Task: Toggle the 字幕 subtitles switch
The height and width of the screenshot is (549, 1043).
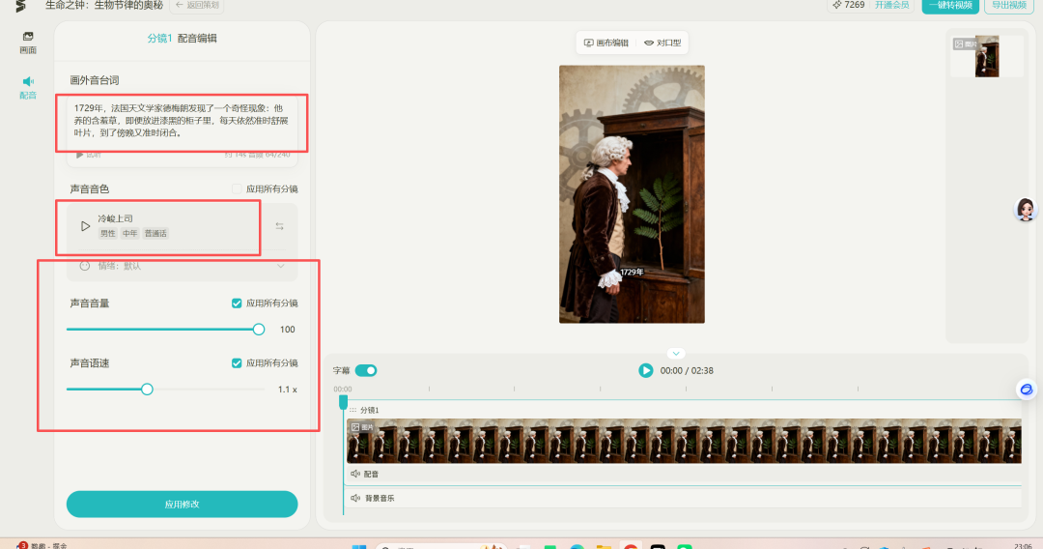Action: coord(366,370)
